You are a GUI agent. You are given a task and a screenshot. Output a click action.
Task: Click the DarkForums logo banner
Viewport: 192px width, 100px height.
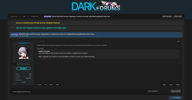96,6
